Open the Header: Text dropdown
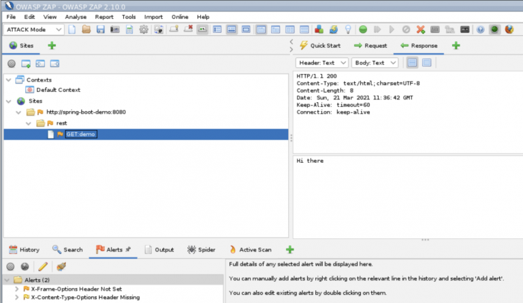523x303 pixels. pos(323,63)
